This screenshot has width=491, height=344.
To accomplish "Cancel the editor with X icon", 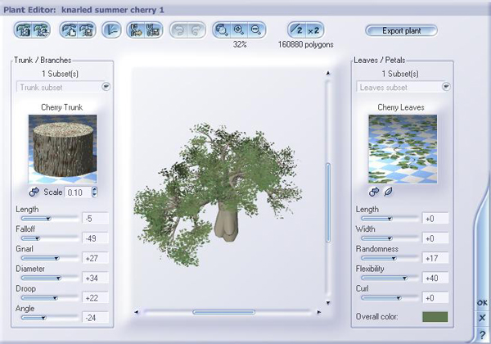I will tap(482, 319).
